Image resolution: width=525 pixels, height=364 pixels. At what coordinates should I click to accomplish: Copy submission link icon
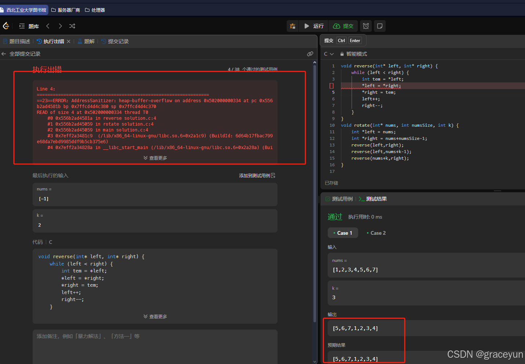[310, 54]
